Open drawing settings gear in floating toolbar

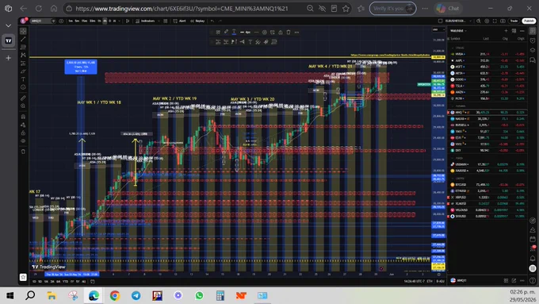point(264,32)
